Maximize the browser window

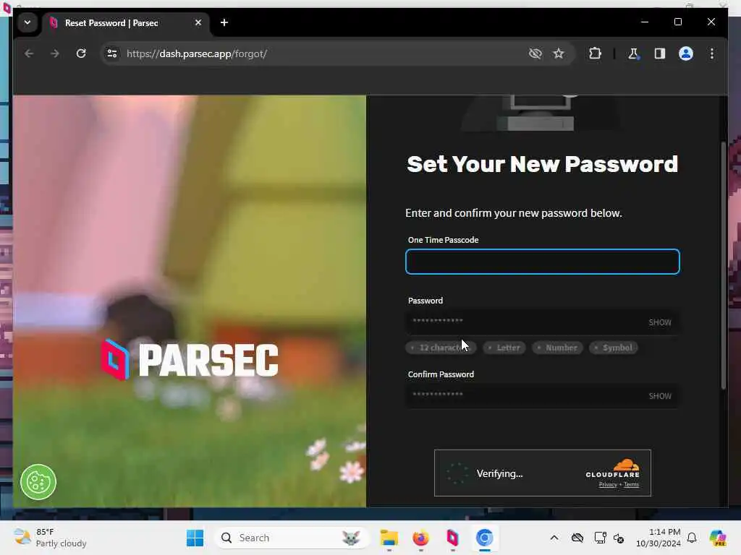pos(677,22)
